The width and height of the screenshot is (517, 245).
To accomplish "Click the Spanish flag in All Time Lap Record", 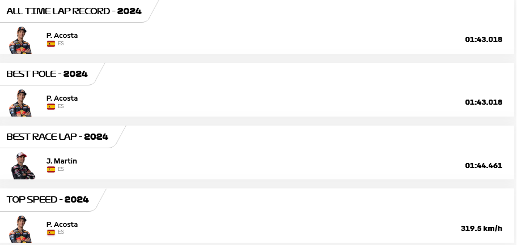I will click(51, 44).
